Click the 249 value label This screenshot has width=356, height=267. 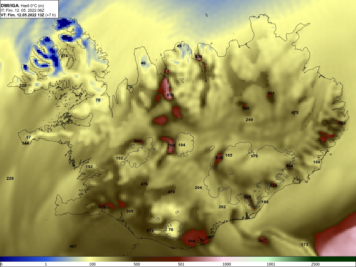(x=249, y=120)
